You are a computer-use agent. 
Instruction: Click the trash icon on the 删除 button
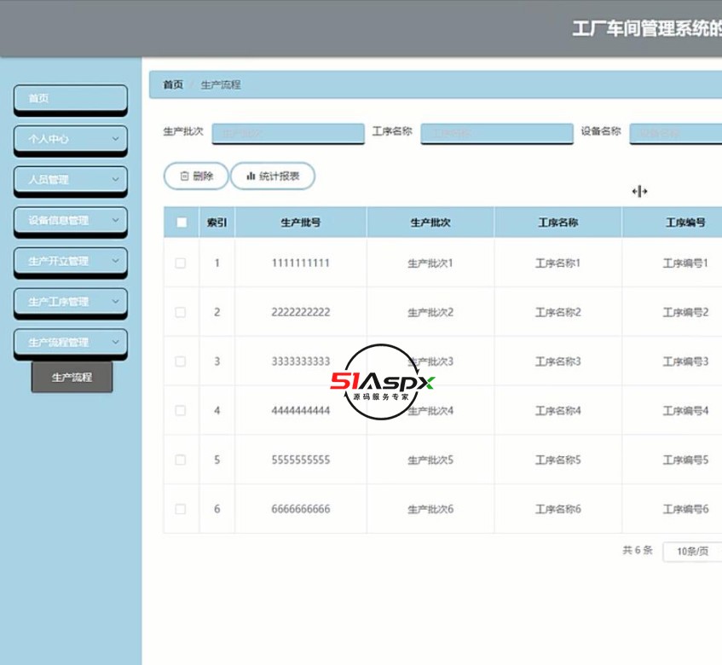tap(184, 176)
